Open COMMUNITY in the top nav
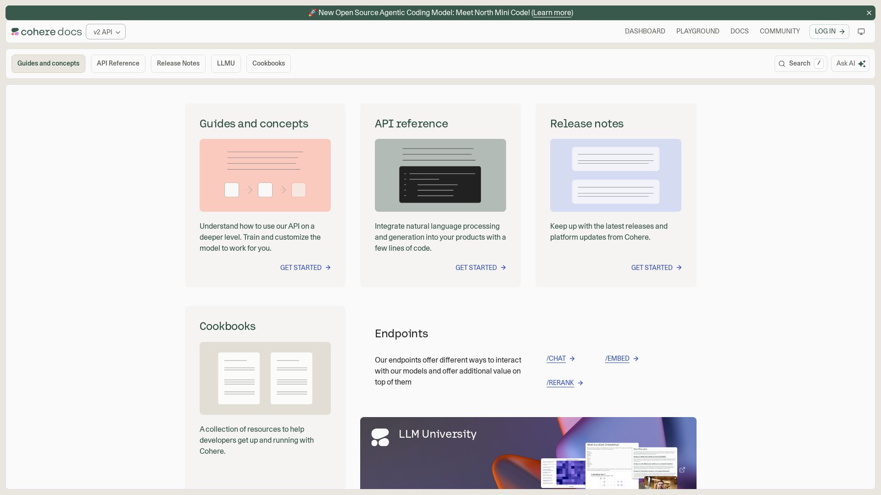Image resolution: width=881 pixels, height=495 pixels. click(780, 31)
